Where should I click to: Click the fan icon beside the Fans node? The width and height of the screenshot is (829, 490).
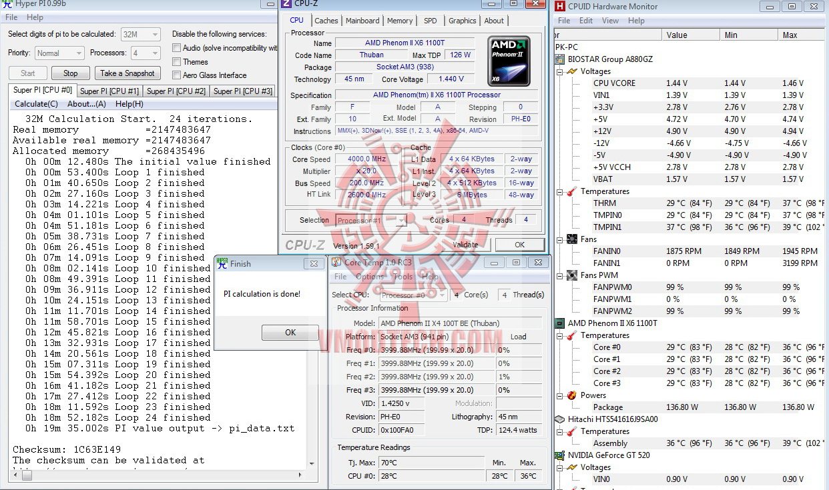pos(572,239)
